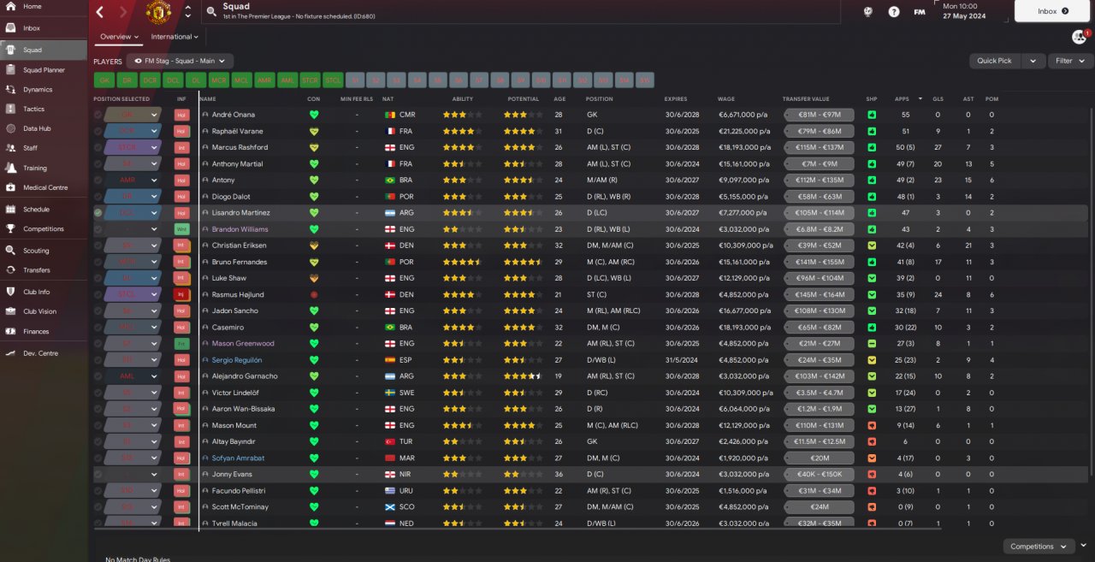Toggle selection check for Lisandro Martínez row
The image size is (1095, 562).
pos(98,212)
